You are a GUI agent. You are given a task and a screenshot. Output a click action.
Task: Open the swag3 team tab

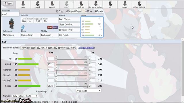coord(52,5)
